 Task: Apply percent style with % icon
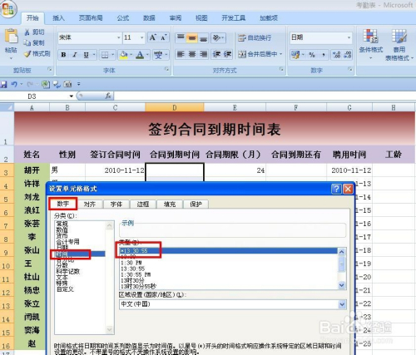312,55
